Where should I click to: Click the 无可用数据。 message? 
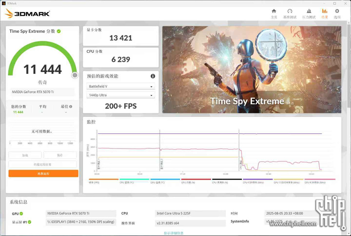tap(42, 131)
